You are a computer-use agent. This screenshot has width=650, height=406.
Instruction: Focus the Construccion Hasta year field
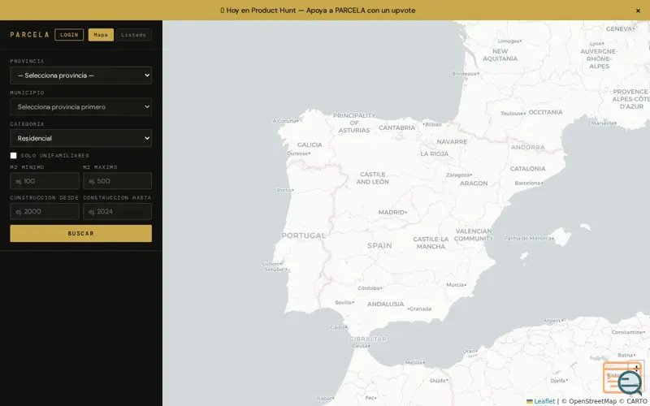pyautogui.click(x=117, y=211)
